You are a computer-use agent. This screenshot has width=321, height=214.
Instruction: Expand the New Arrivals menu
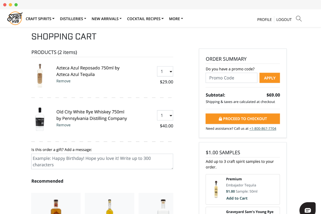pyautogui.click(x=106, y=19)
